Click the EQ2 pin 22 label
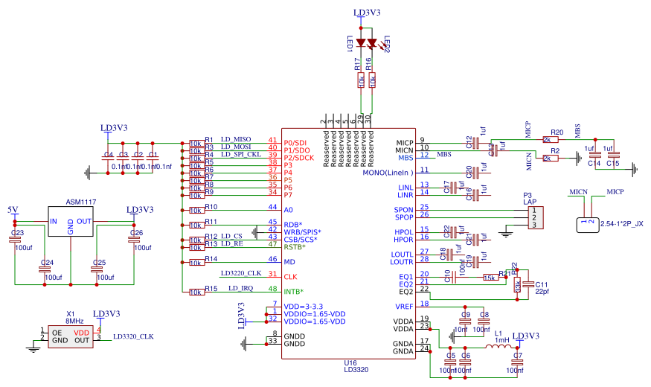The image size is (651, 387). 406,292
